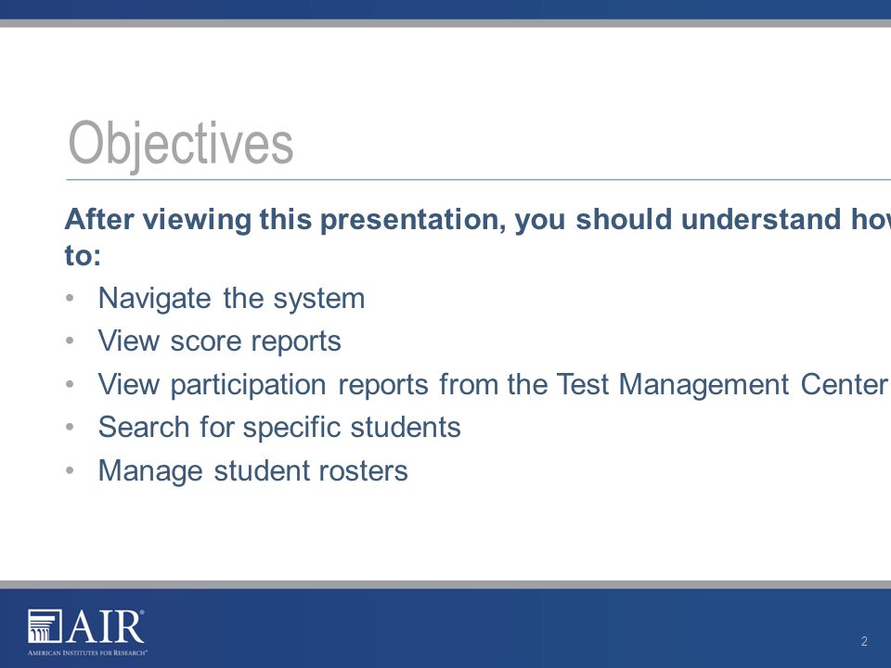Image resolution: width=891 pixels, height=668 pixels.
Task: Click the Navigate the system bullet
Action: (231, 298)
